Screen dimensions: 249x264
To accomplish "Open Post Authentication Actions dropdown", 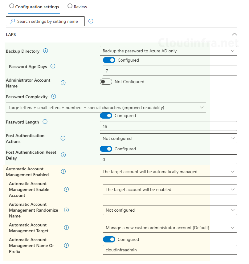I will click(x=168, y=138).
